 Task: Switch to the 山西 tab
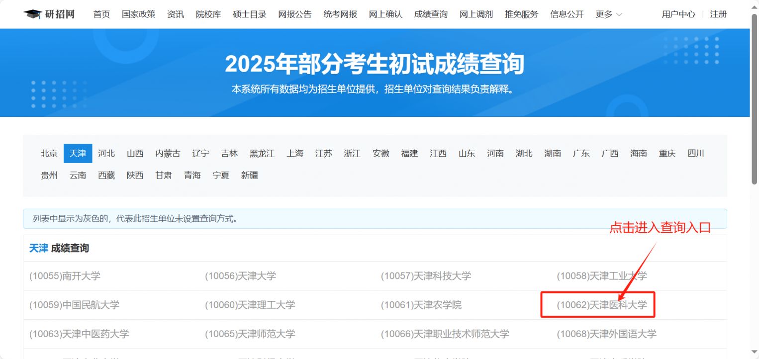[x=135, y=154]
